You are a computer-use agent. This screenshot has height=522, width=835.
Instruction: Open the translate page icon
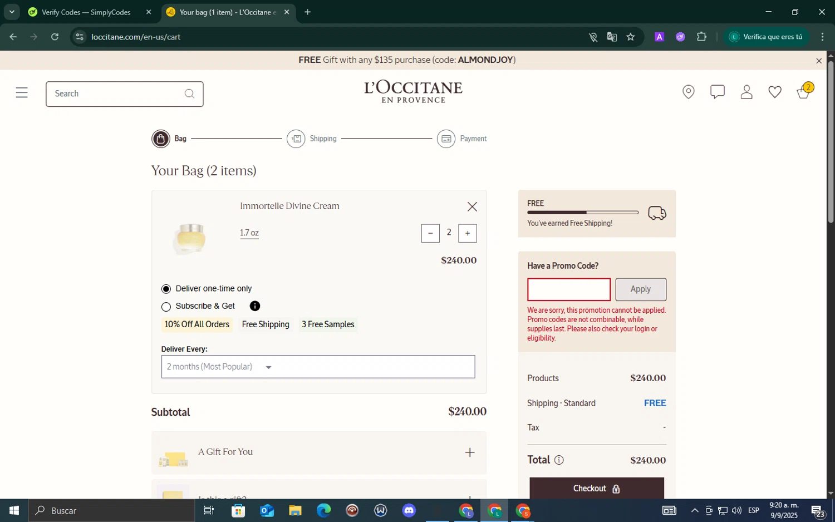tap(612, 37)
